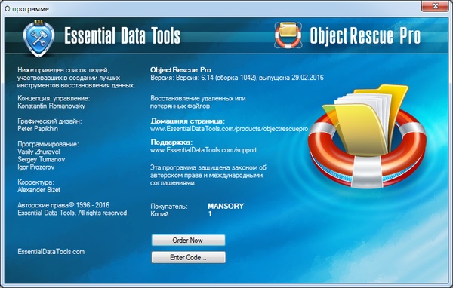Click the EssentialDataTools.com link at bottom left

[x=51, y=252]
